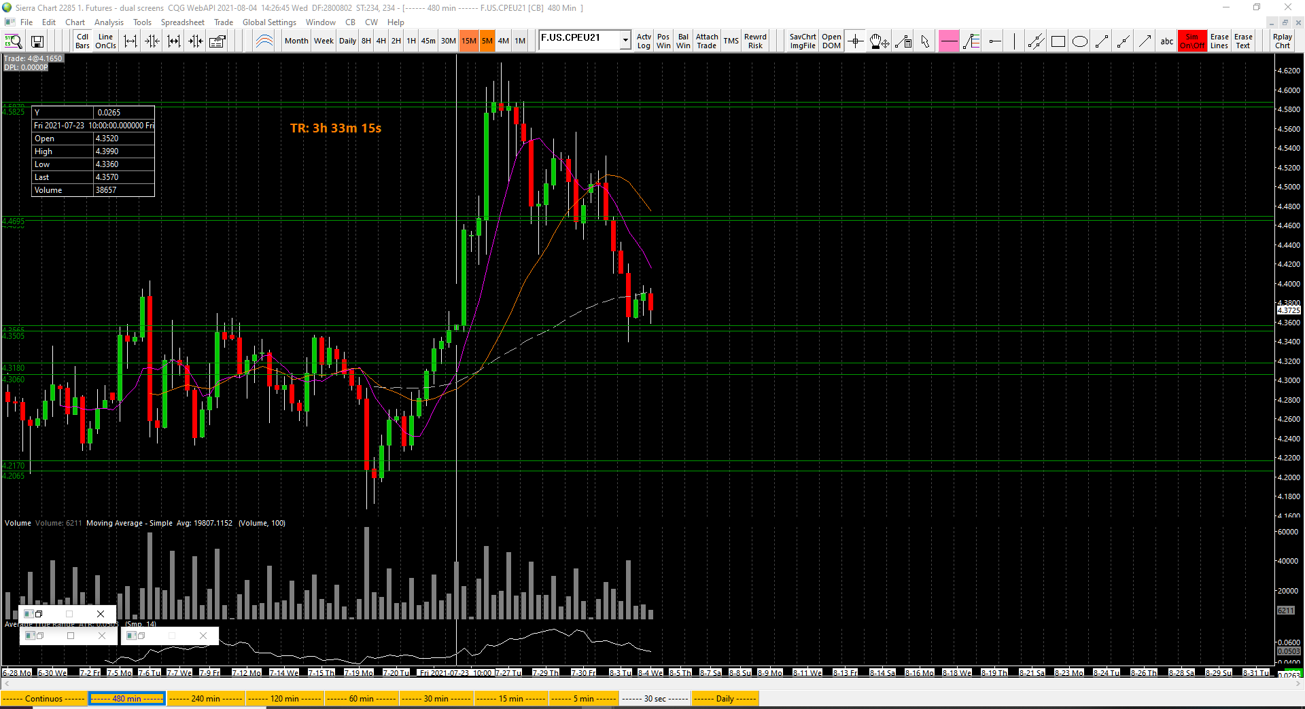
Task: Select the horizontal line drawing tool
Action: (x=949, y=41)
